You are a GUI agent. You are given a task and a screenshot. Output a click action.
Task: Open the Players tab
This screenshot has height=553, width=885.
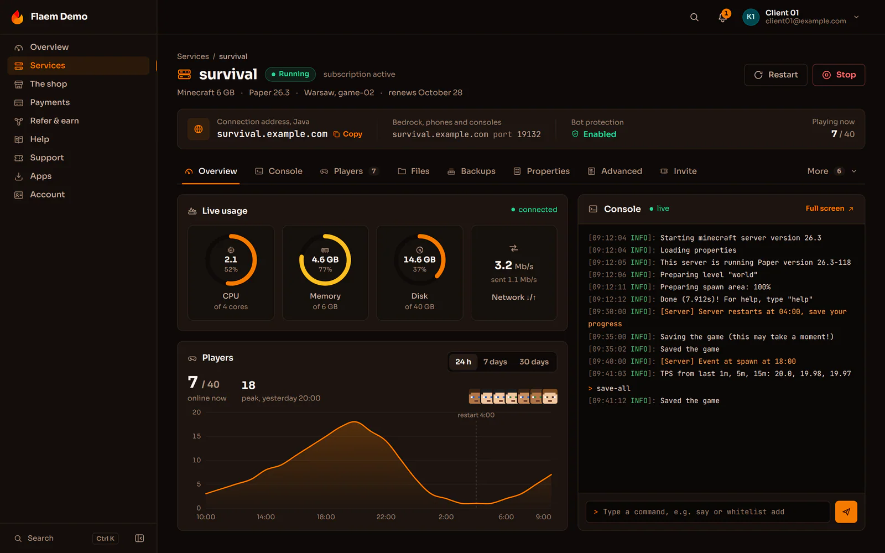[x=350, y=171]
